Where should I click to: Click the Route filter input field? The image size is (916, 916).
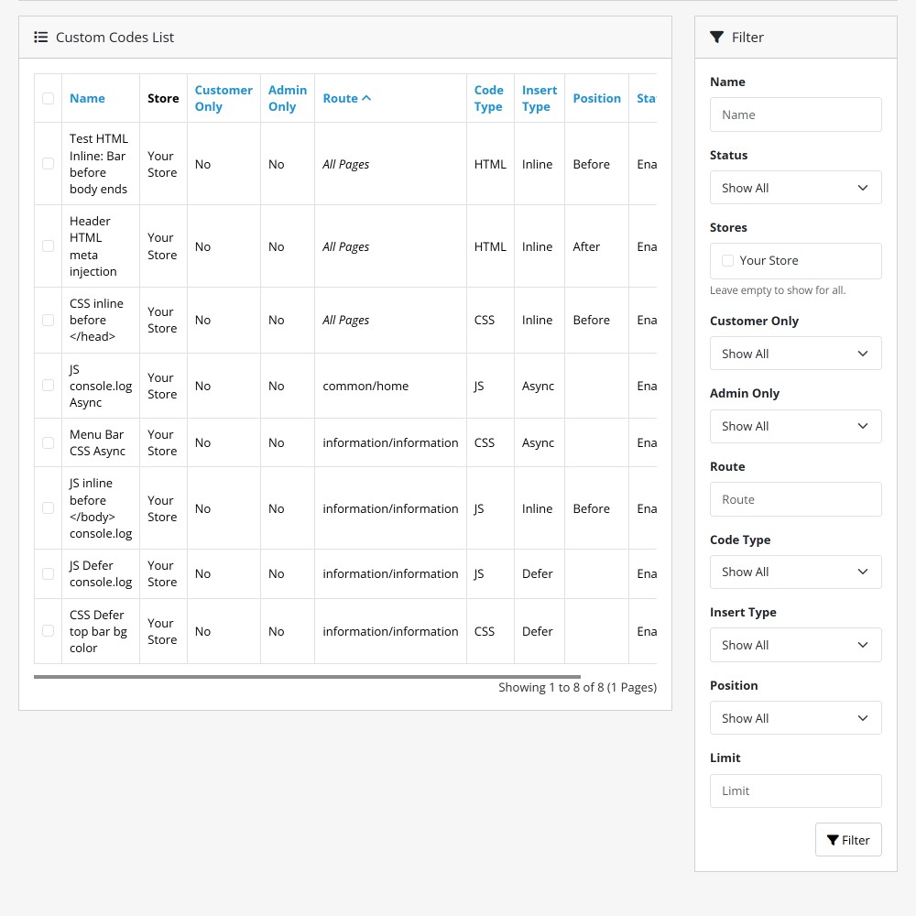coord(795,499)
